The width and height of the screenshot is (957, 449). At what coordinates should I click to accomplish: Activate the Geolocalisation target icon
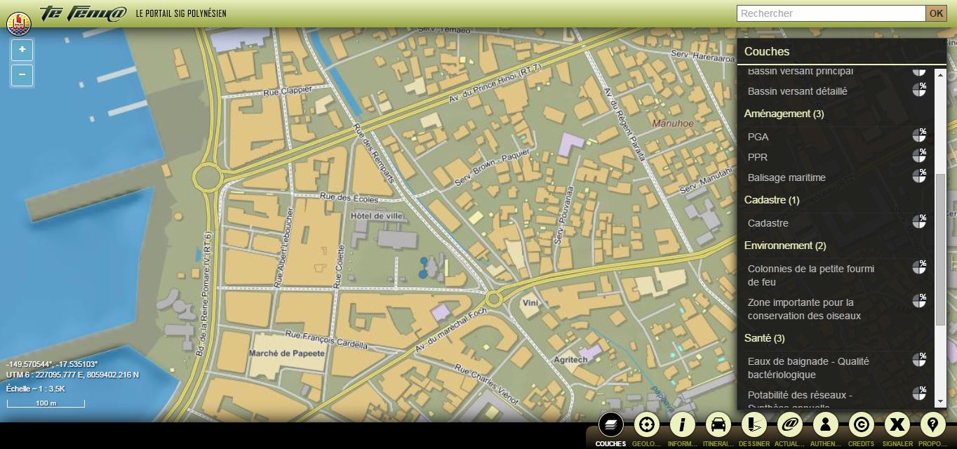[x=646, y=425]
